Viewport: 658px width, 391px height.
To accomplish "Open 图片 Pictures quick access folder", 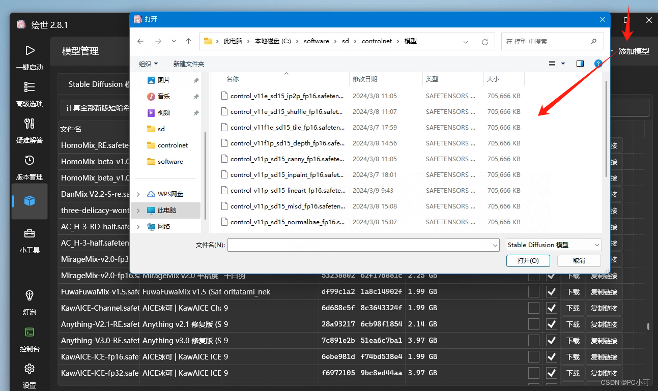I will 158,80.
